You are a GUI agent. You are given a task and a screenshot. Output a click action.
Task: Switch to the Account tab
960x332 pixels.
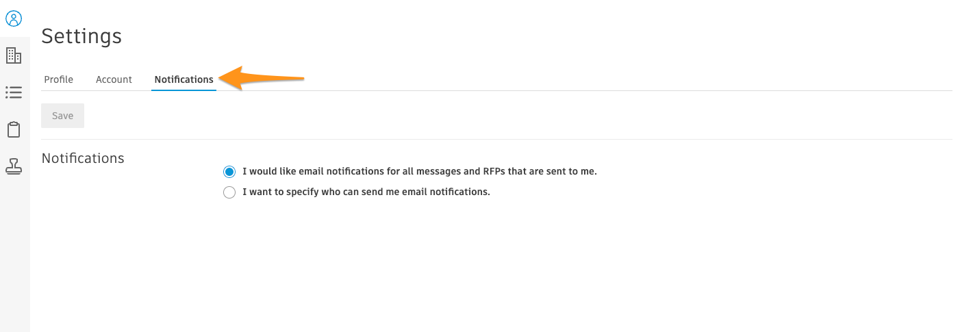[114, 79]
